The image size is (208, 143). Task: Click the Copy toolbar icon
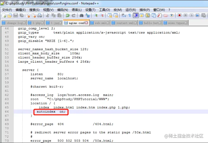(x=54, y=15)
